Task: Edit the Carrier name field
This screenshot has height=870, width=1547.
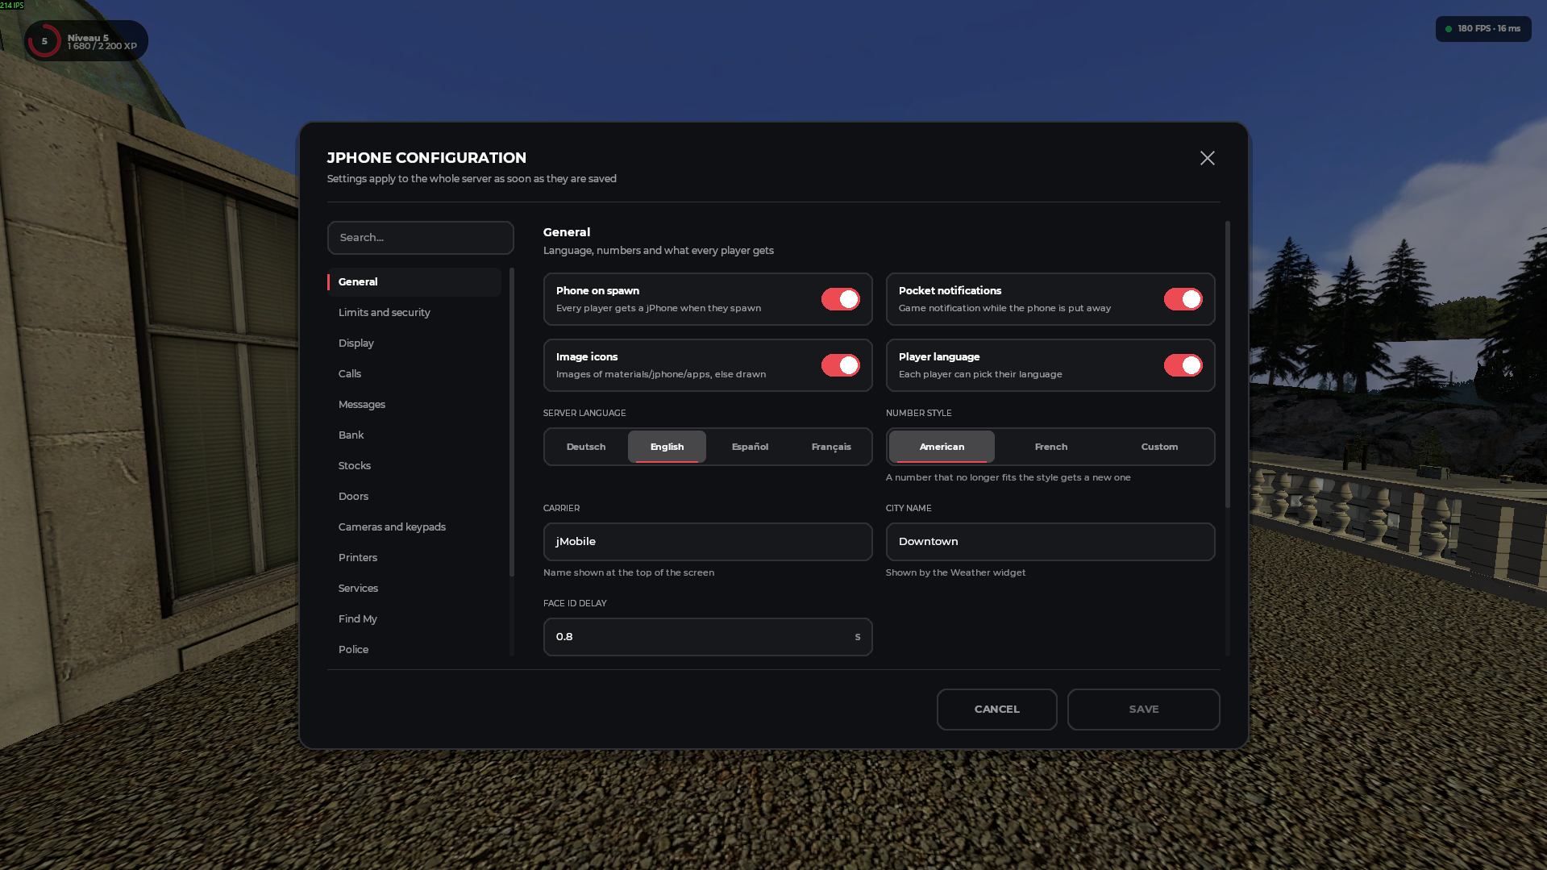Action: click(708, 542)
